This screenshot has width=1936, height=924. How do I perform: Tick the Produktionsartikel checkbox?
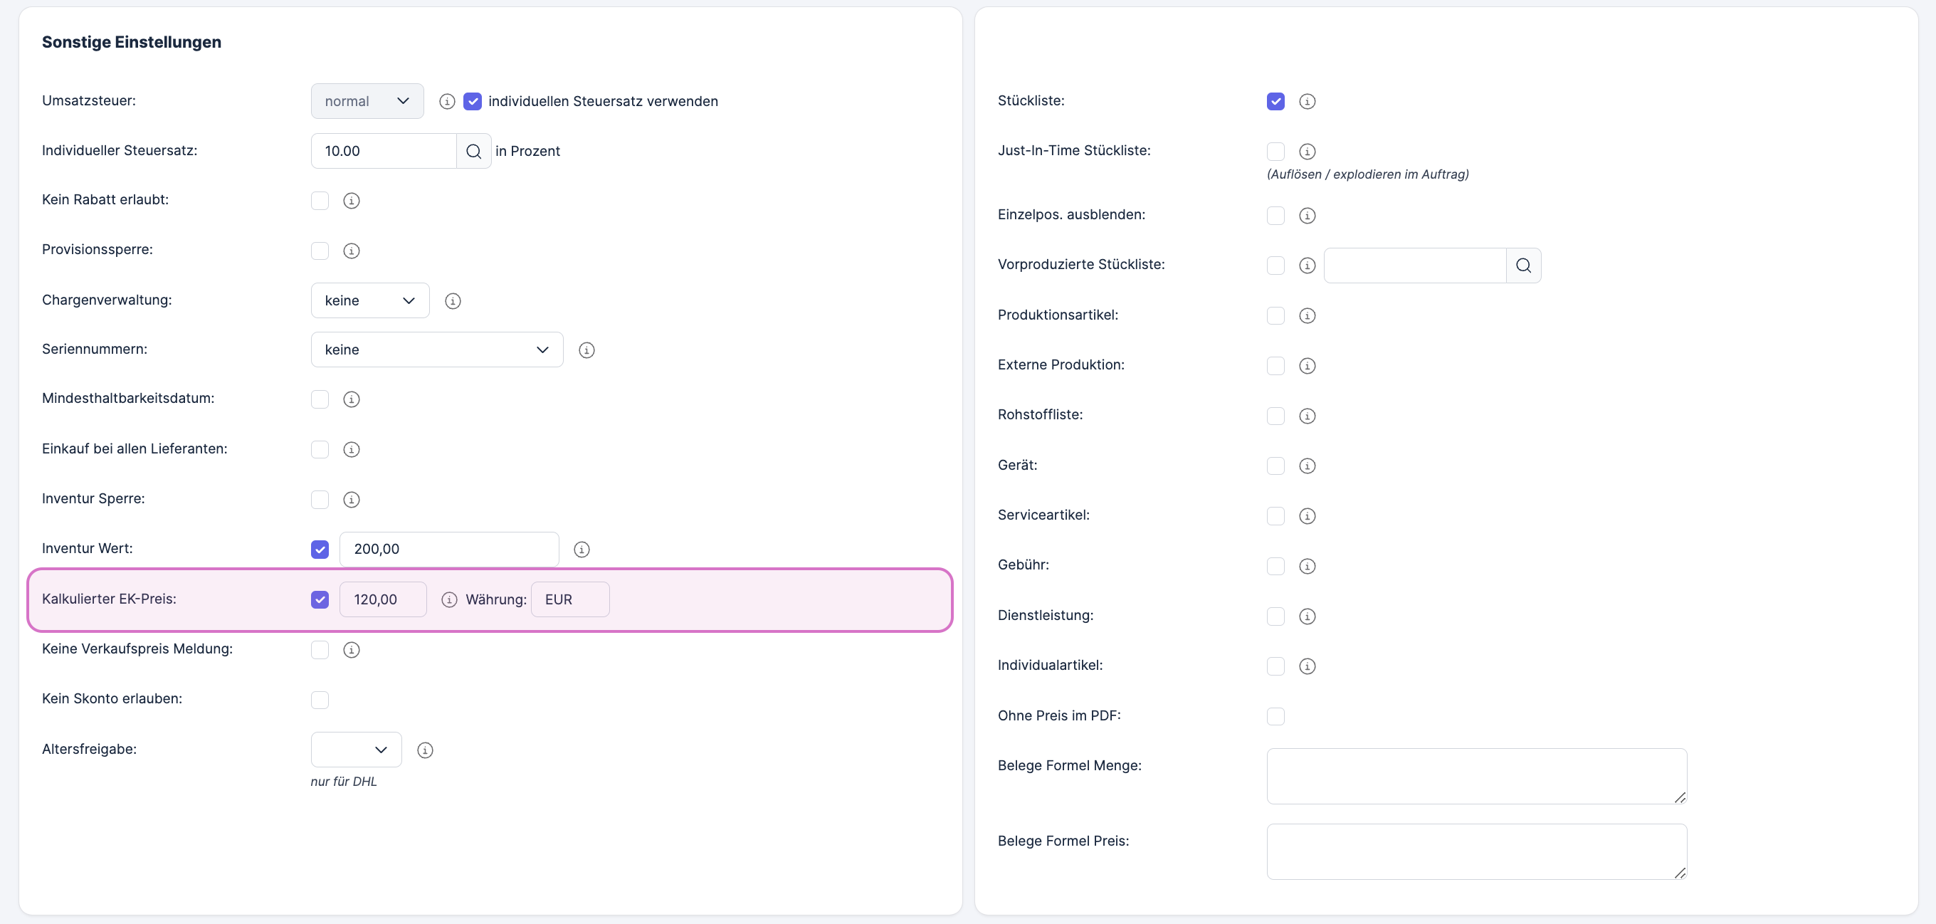click(1275, 316)
